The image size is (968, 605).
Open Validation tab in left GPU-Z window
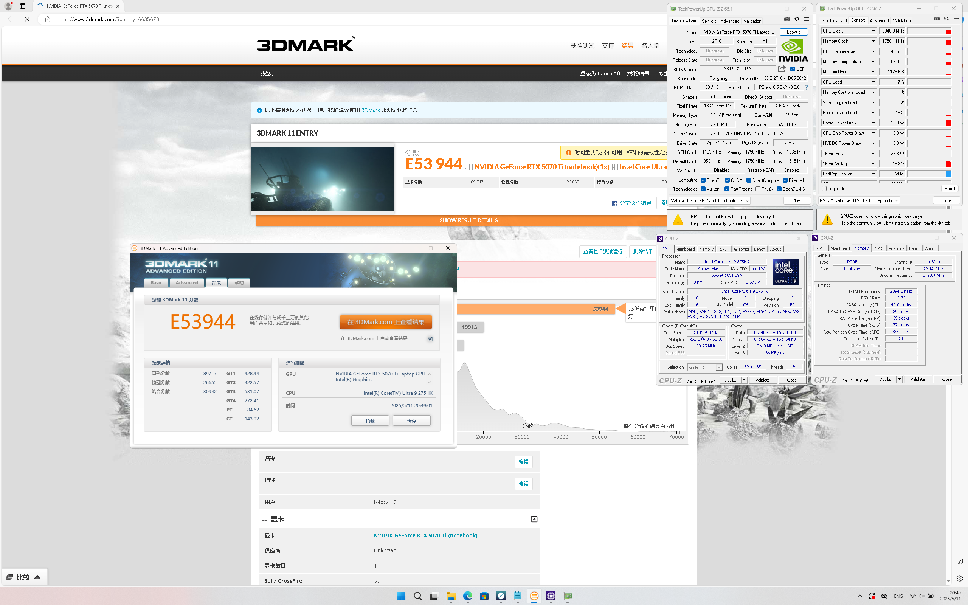752,21
